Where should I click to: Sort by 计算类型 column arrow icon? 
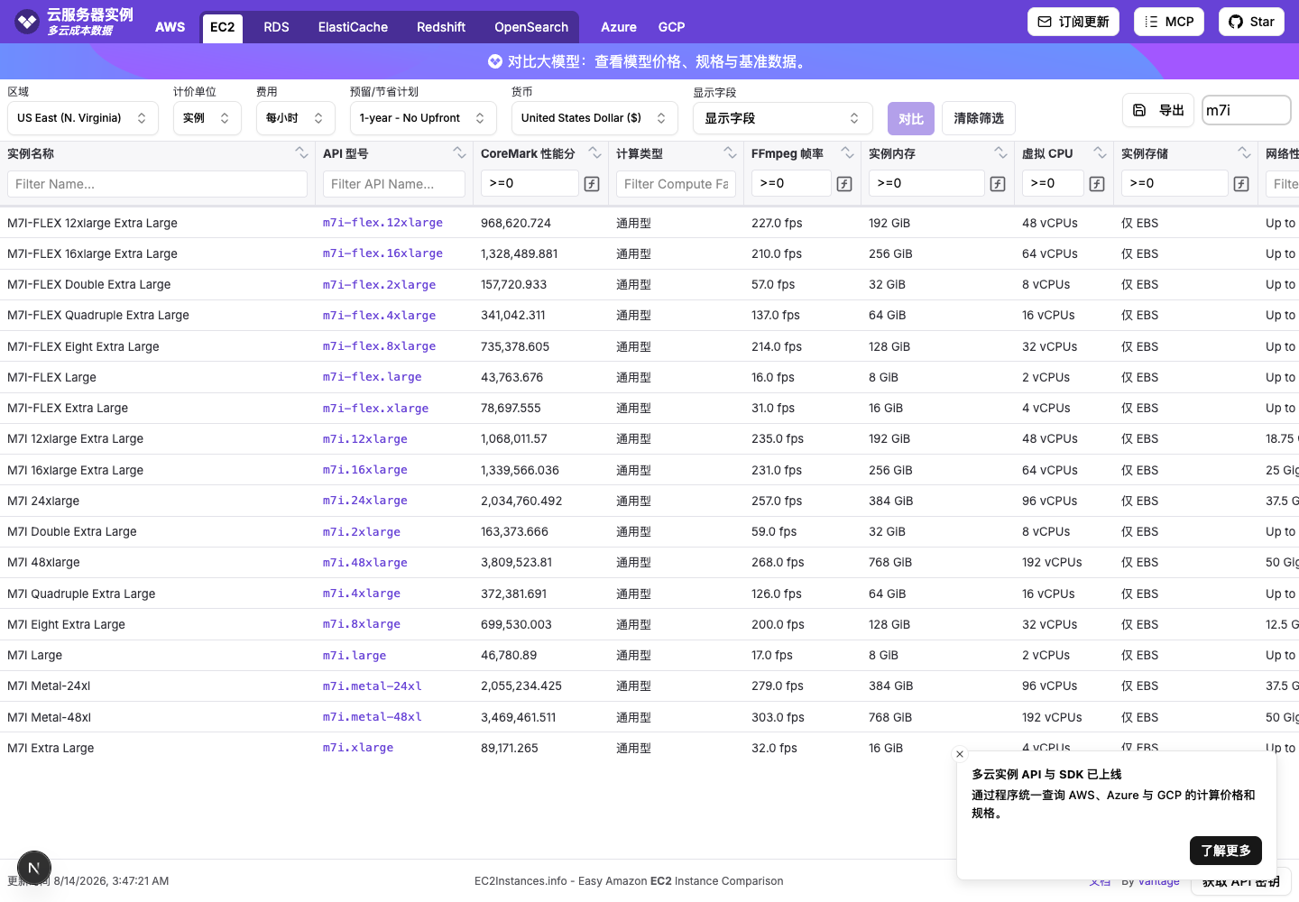pos(730,153)
